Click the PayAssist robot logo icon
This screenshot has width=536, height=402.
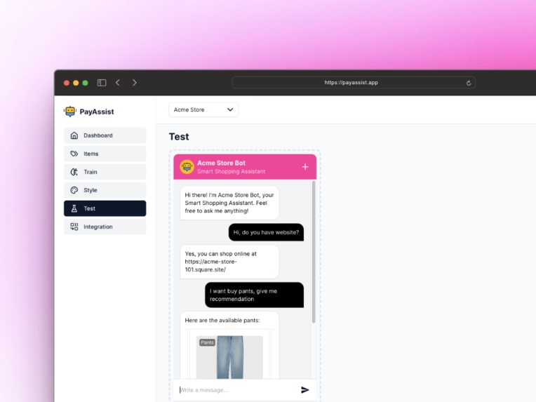click(70, 112)
